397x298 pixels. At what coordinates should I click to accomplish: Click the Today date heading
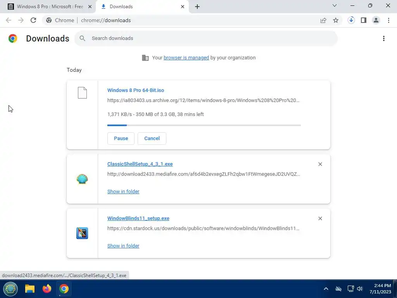(74, 70)
